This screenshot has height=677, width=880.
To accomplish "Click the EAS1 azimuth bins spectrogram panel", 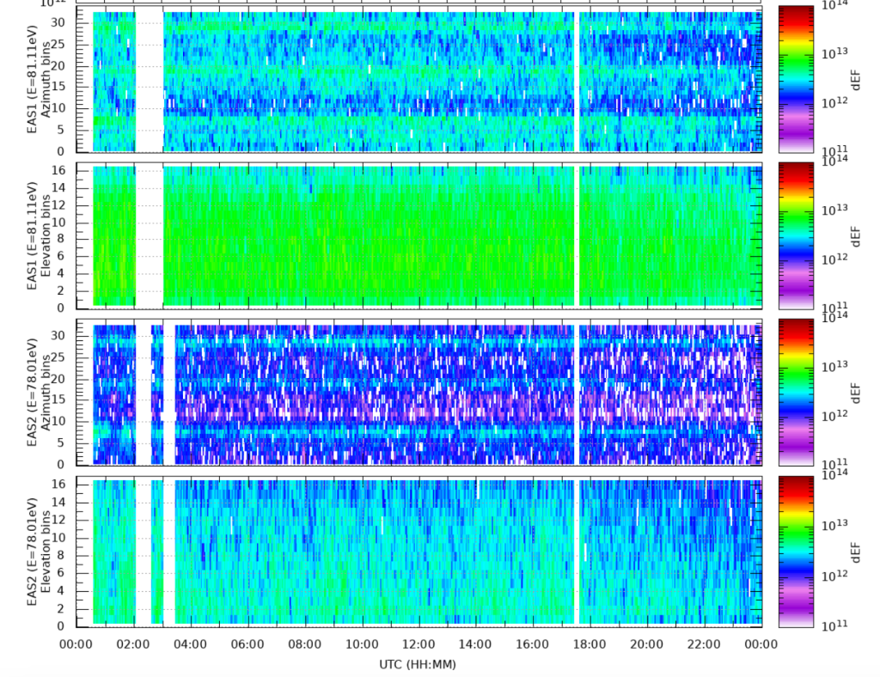I will [419, 79].
